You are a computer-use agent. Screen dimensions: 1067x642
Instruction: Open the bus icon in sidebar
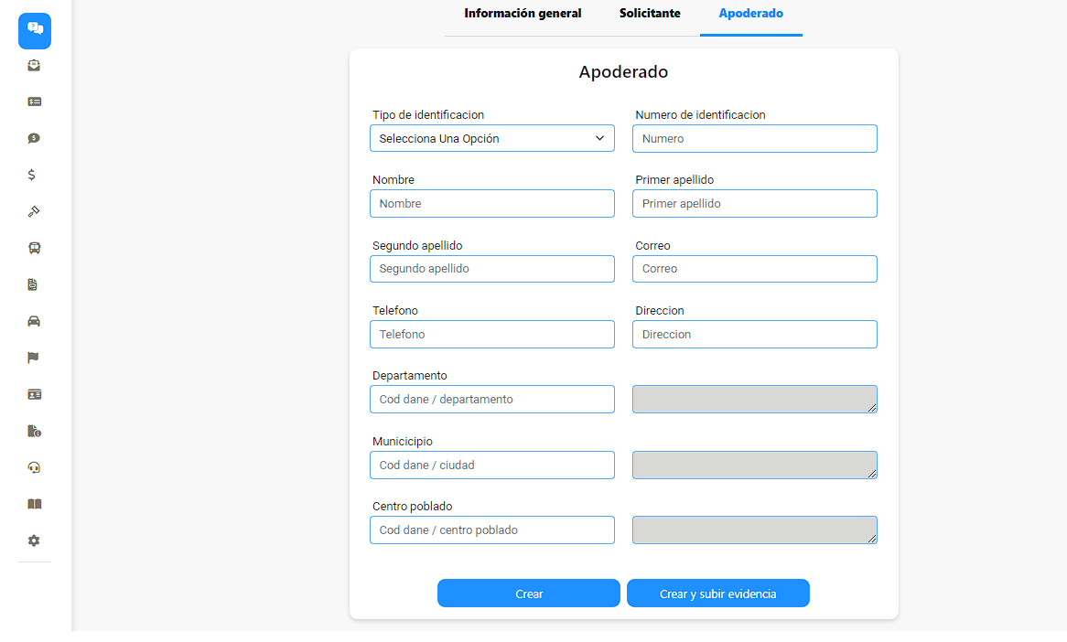[34, 248]
